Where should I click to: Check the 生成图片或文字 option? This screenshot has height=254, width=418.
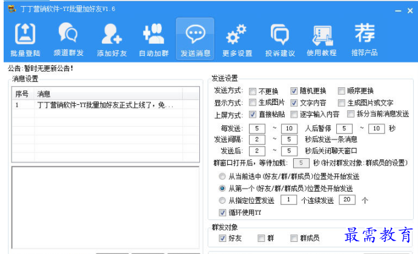(341, 102)
